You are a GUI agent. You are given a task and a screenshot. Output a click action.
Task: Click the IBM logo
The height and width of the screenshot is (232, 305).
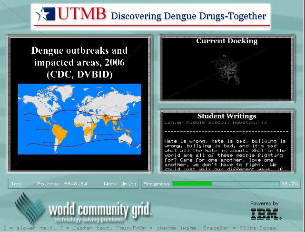coord(266,214)
